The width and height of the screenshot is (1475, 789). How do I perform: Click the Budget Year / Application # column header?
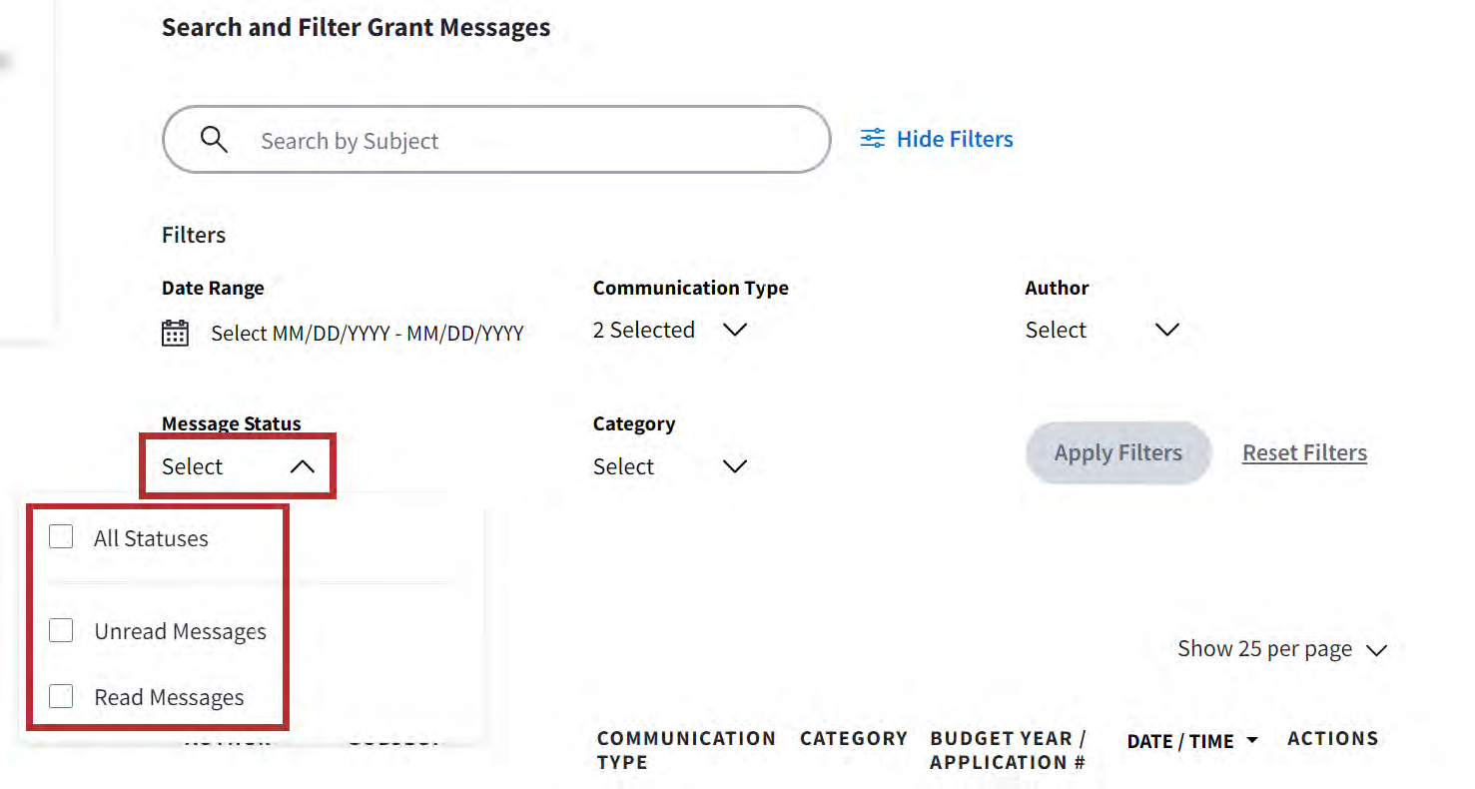click(x=1007, y=750)
